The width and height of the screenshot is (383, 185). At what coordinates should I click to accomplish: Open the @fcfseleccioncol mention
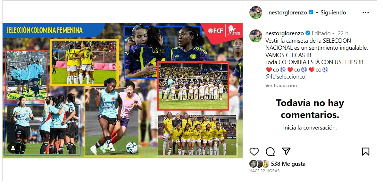(x=284, y=77)
